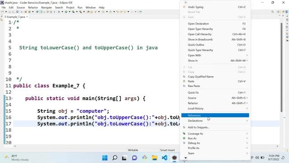
Task: Choose Quick Outline from the context menu
Action: click(x=215, y=45)
